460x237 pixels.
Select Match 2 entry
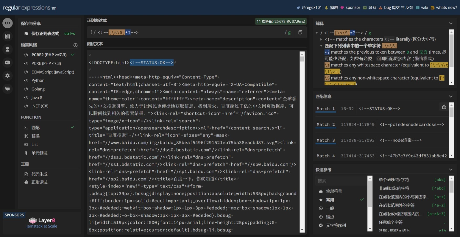pos(326,125)
